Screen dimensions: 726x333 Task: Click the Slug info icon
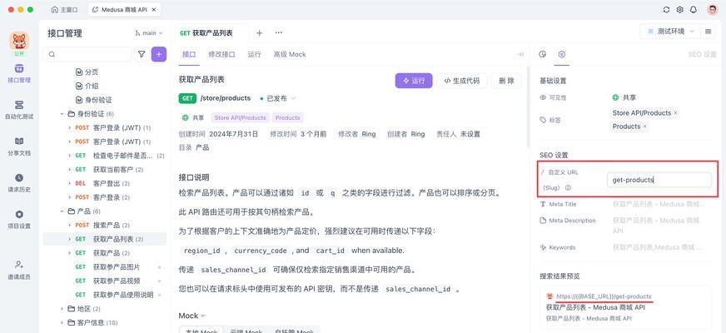[x=568, y=188]
